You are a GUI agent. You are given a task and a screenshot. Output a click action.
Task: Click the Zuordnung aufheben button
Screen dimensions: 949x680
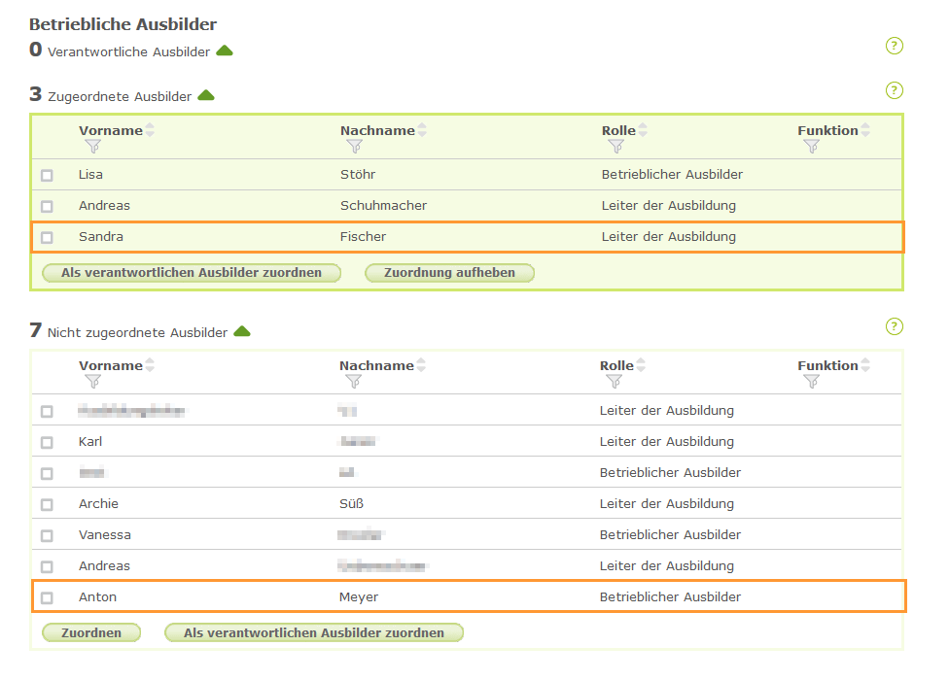449,273
